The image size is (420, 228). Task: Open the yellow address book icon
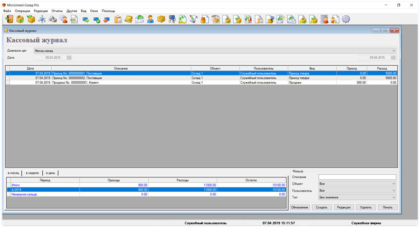[129, 19]
